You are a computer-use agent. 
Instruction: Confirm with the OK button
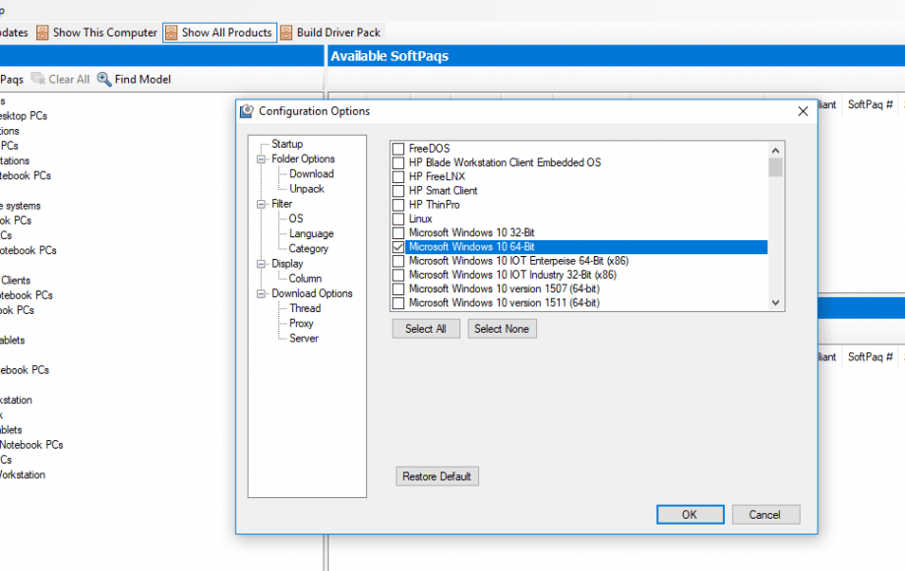[x=691, y=515]
